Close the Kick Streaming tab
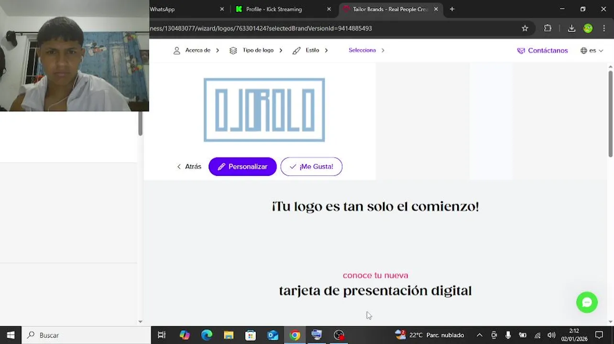The width and height of the screenshot is (614, 344). tap(329, 9)
